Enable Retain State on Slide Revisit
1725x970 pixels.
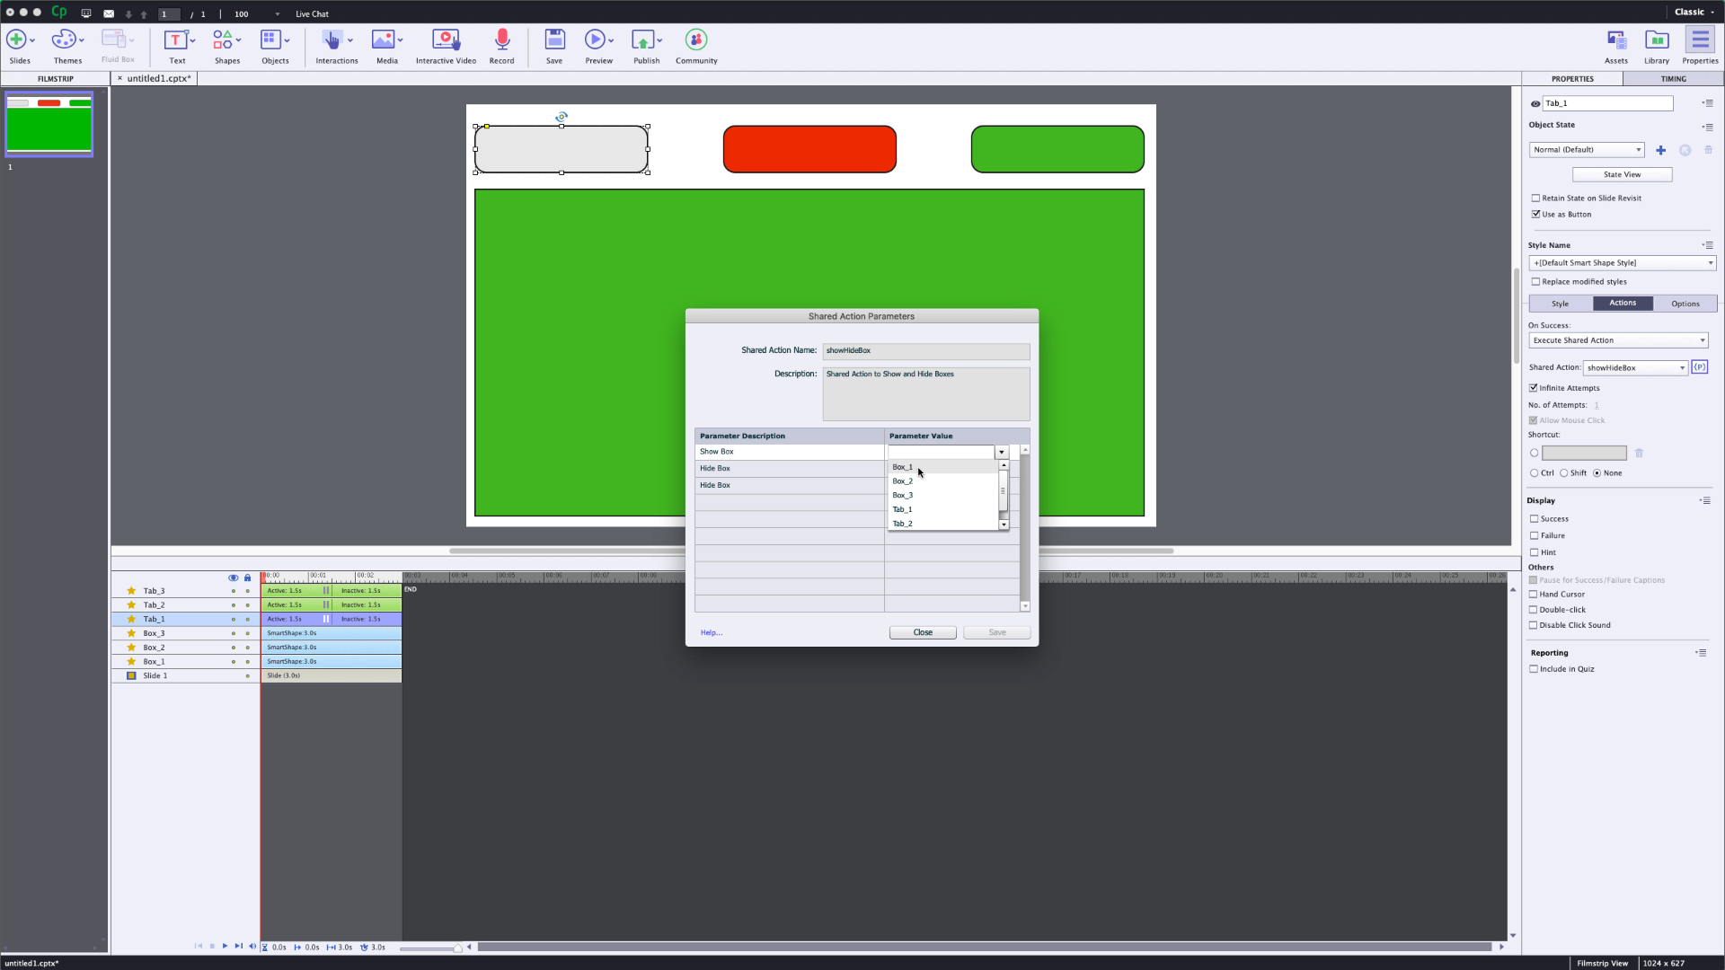tap(1536, 198)
